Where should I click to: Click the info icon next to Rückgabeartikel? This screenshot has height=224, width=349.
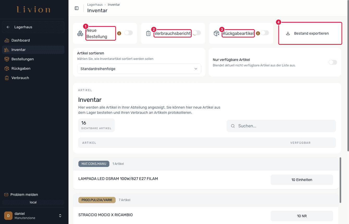[258, 33]
